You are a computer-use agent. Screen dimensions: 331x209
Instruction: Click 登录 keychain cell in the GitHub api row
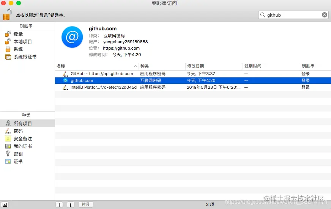point(306,74)
